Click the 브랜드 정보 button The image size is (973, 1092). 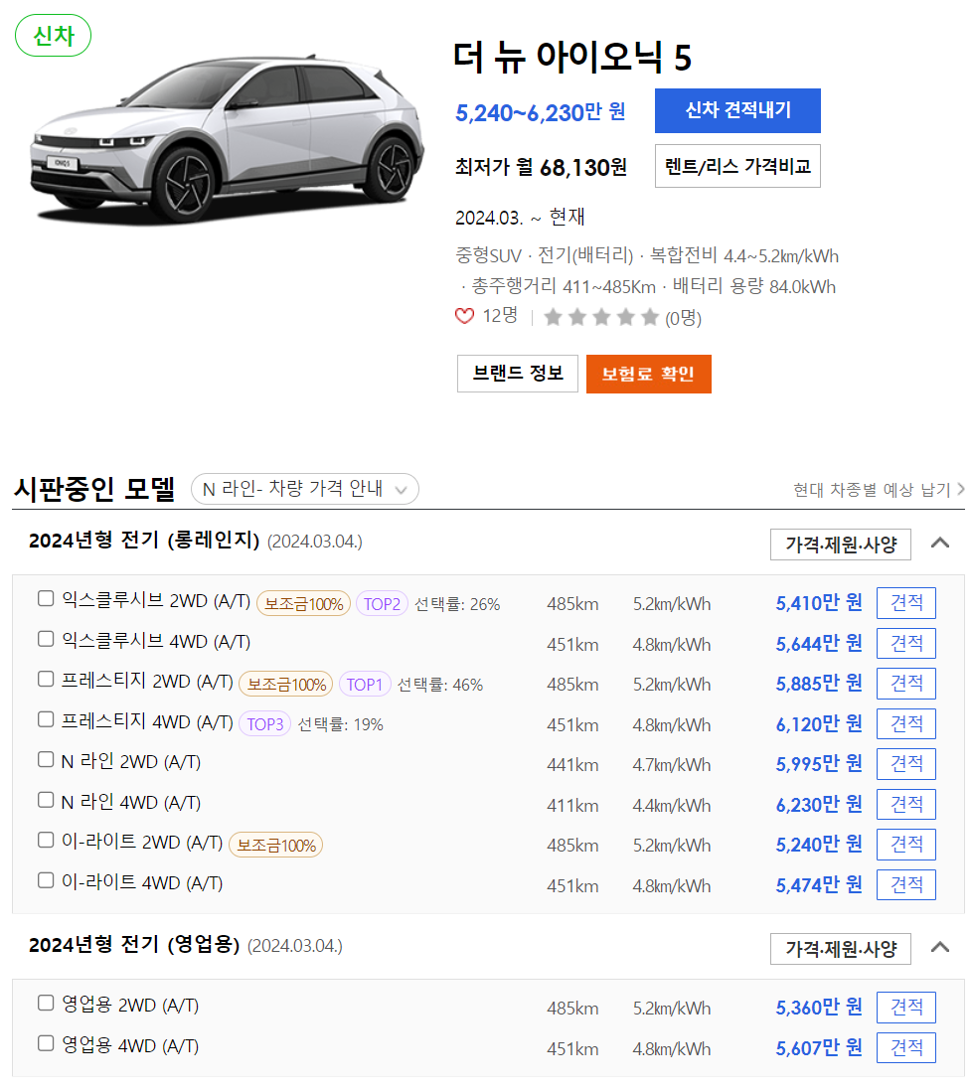coord(518,374)
